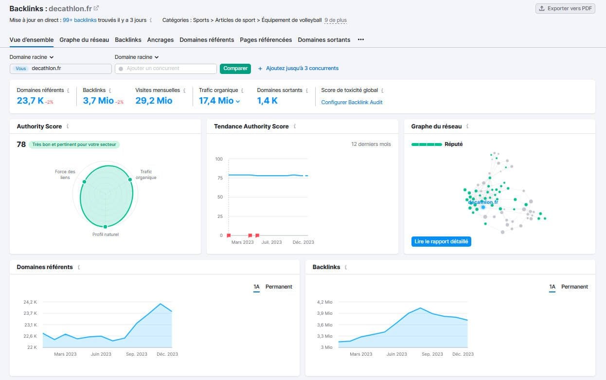606x380 pixels.
Task: Click info icon next to backlinks trouvés
Action: (151, 20)
